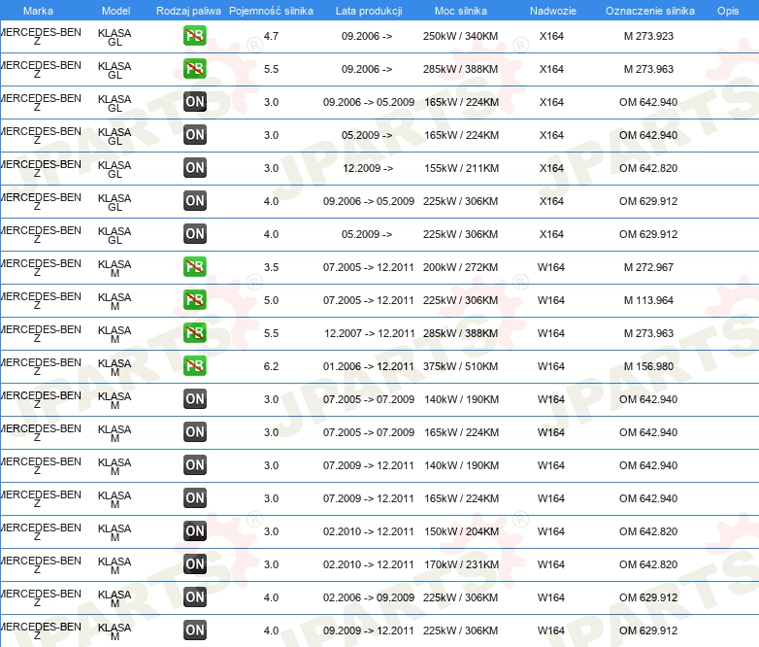Click the Marka column header
Image resolution: width=759 pixels, height=647 pixels.
point(38,11)
